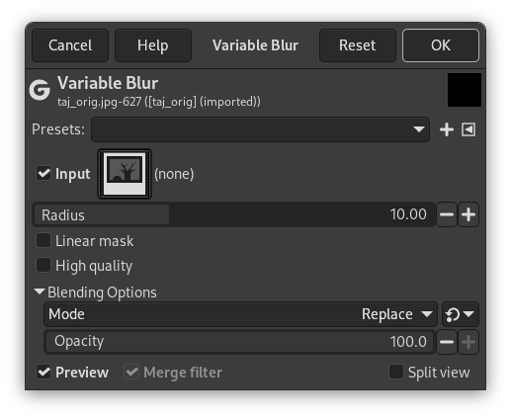Decrease Radius with the minus button
Viewport: 511px width, 418px height.
pyautogui.click(x=447, y=214)
